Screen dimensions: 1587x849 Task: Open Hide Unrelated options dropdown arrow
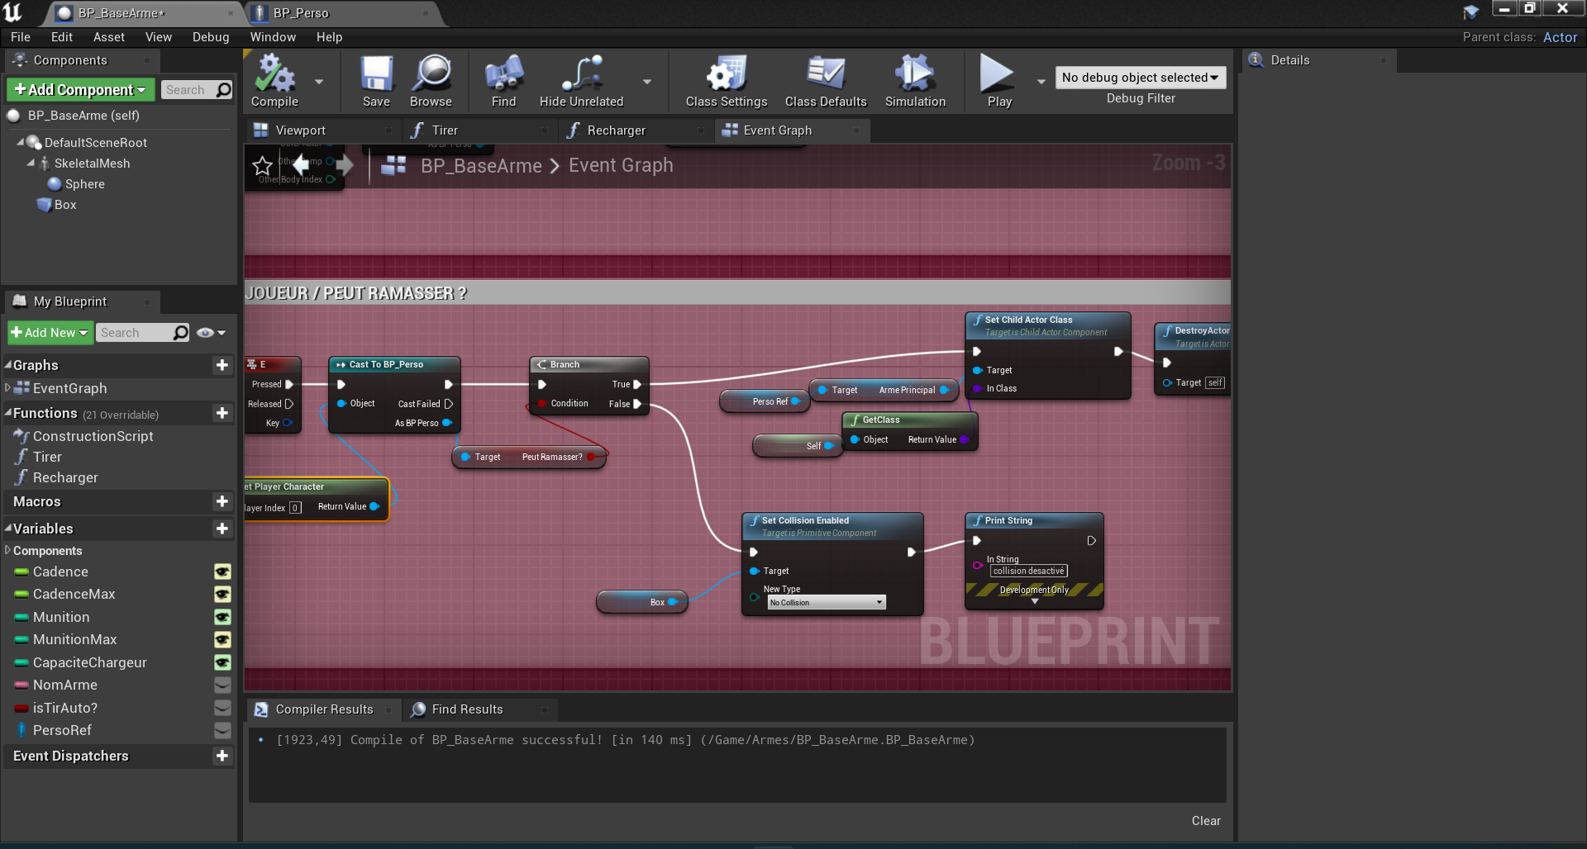tap(647, 82)
